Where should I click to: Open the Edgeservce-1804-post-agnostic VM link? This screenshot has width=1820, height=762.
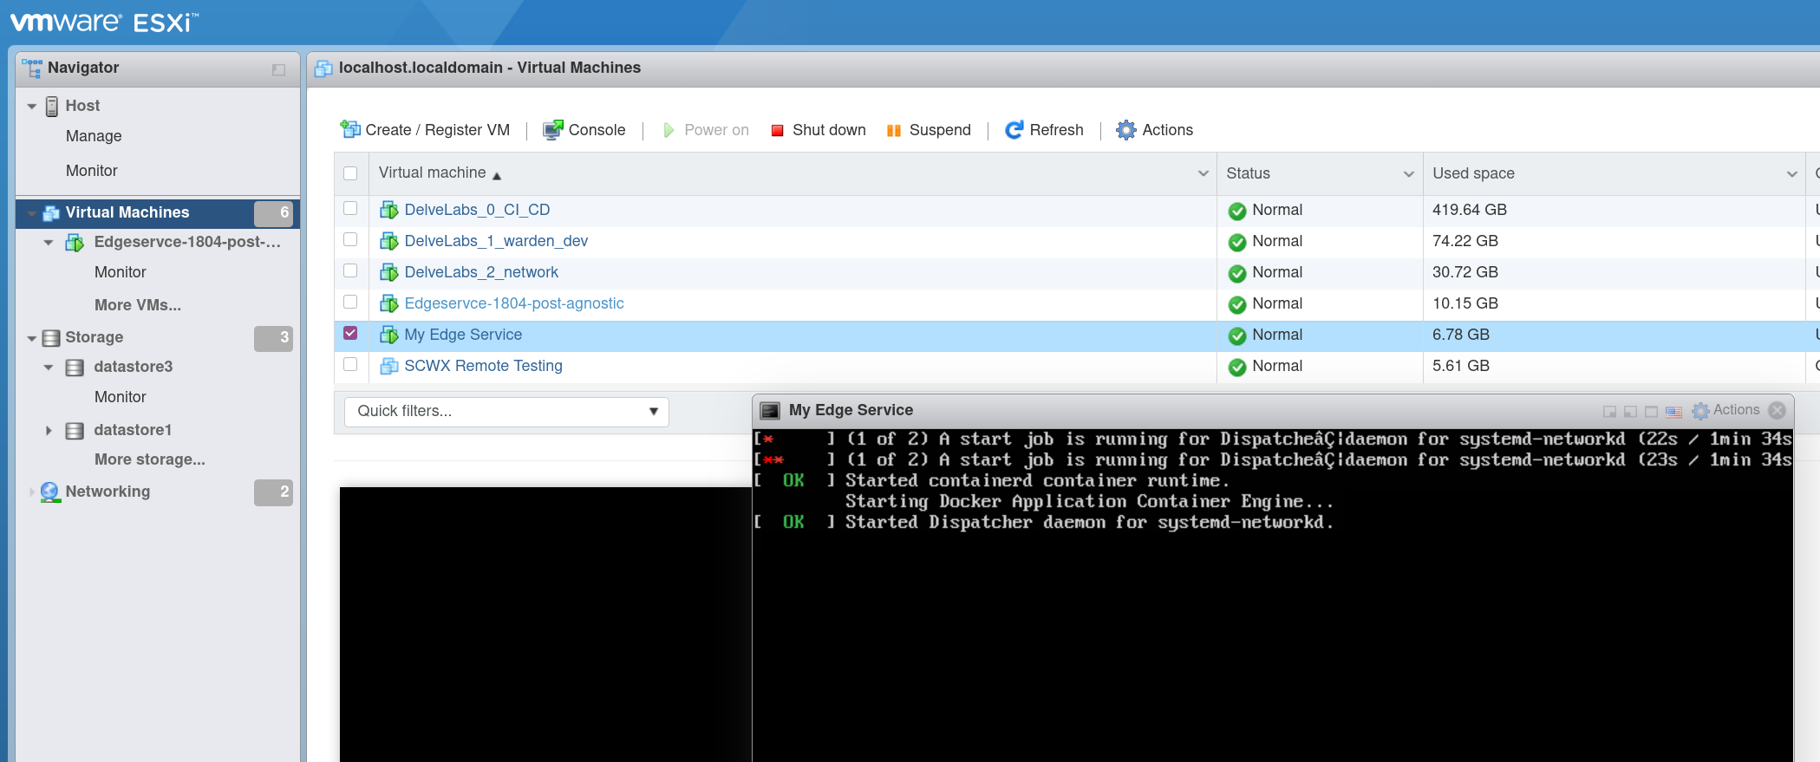coord(514,303)
